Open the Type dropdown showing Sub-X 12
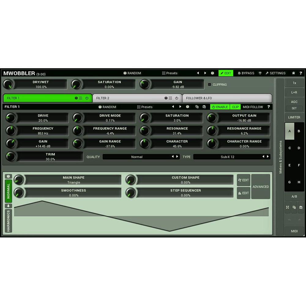The image size is (306, 306). (x=232, y=157)
